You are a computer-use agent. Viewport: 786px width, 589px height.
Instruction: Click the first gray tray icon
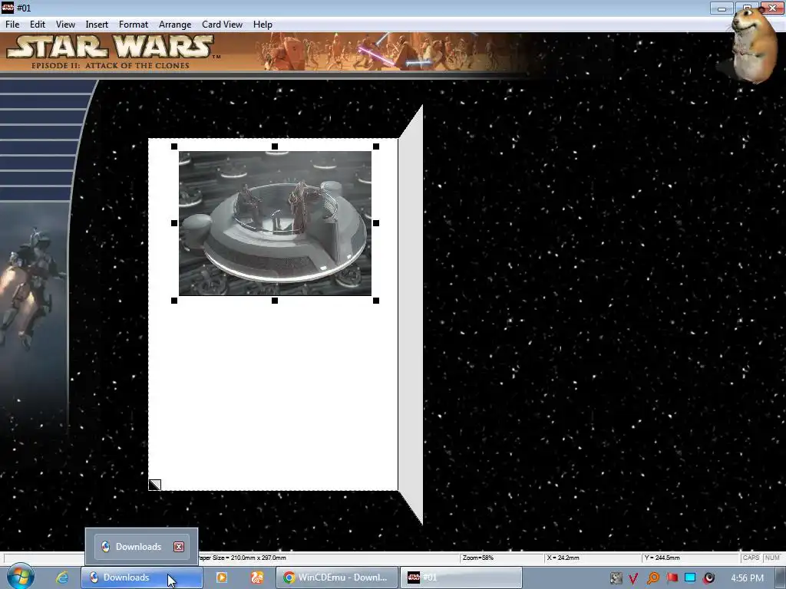pos(616,578)
